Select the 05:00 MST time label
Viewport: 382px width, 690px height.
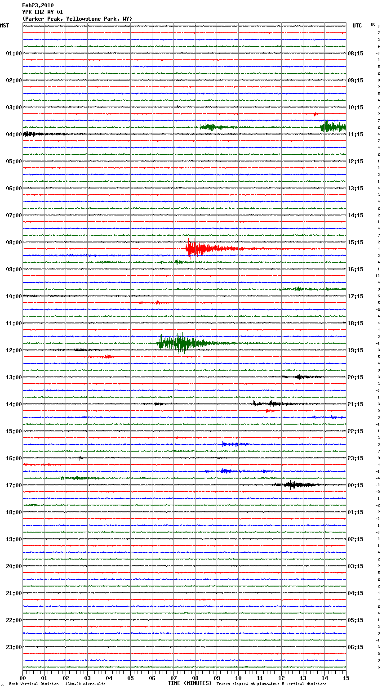pyautogui.click(x=13, y=161)
